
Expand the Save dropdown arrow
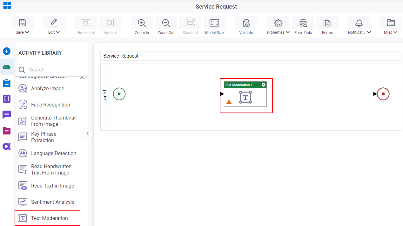click(27, 32)
